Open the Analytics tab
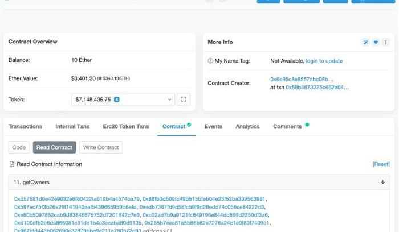The image size is (399, 232). click(247, 126)
